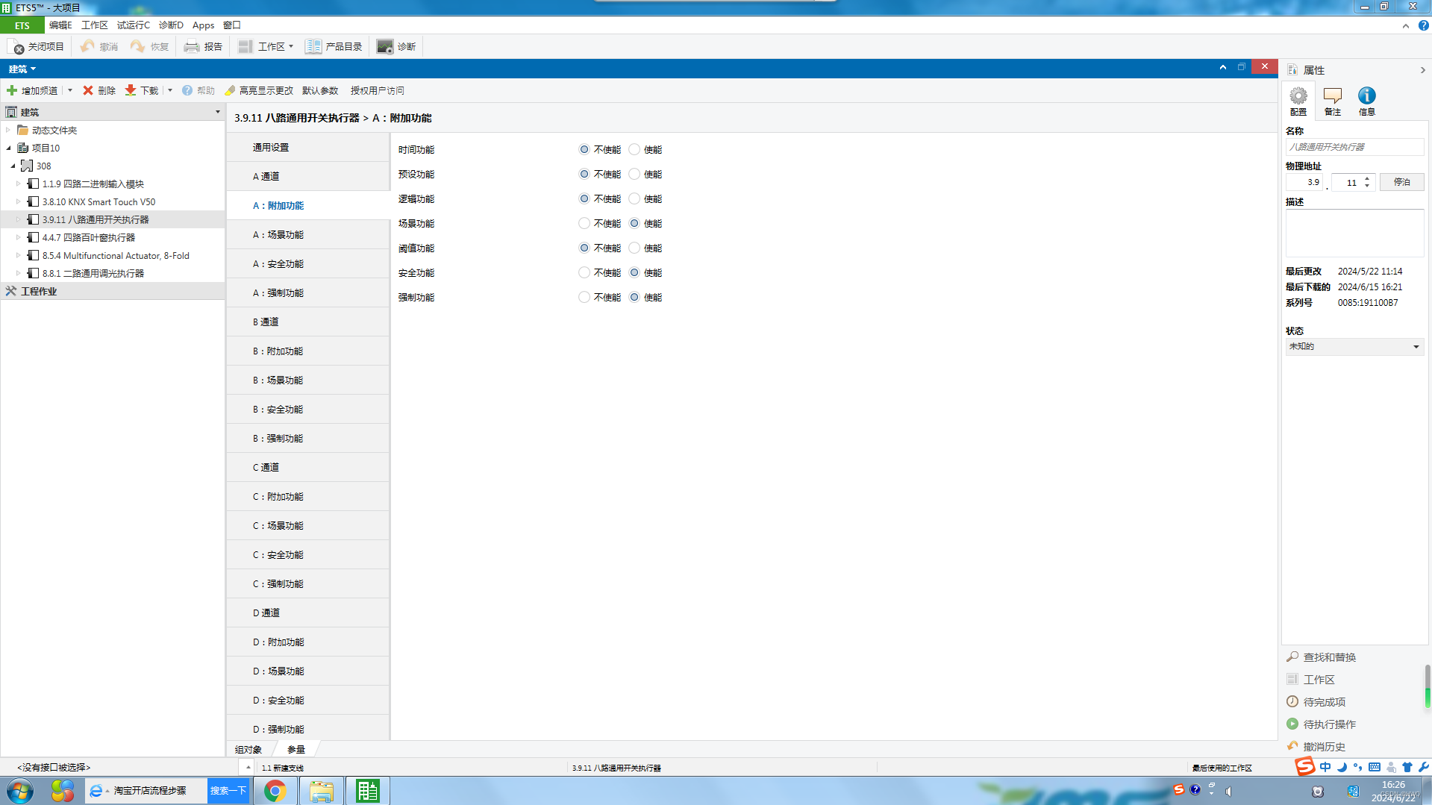
Task: Expand 4.4.7 四路百叶窗执行器 node
Action: tap(19, 237)
